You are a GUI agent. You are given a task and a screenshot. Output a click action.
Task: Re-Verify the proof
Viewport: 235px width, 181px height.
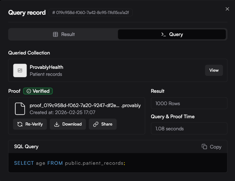[30, 124]
